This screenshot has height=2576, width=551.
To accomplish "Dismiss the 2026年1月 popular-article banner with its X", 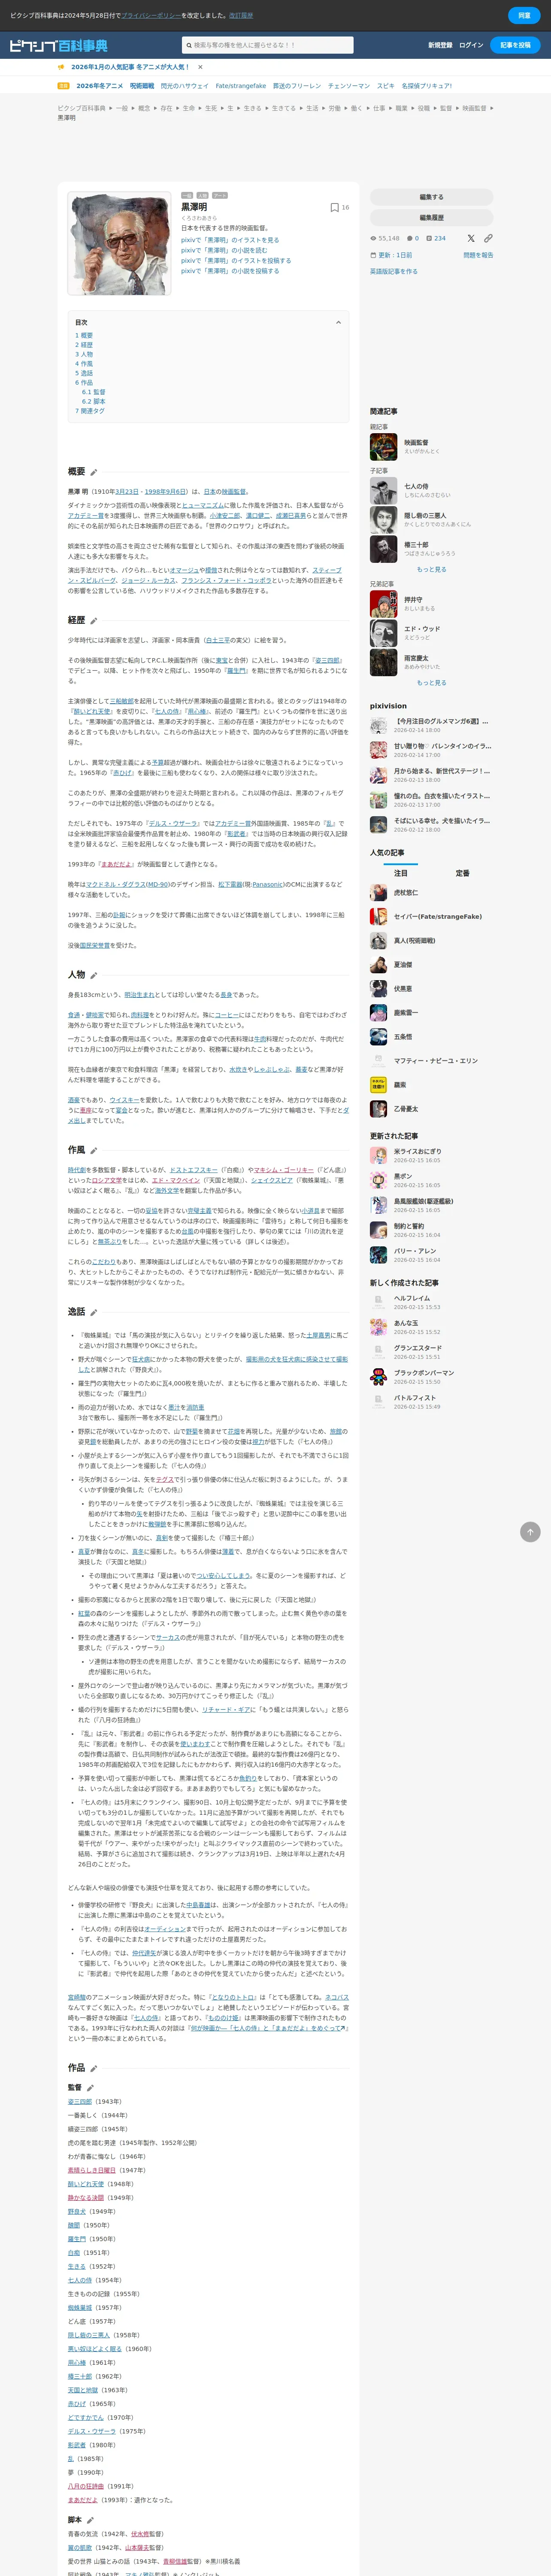I will [200, 67].
